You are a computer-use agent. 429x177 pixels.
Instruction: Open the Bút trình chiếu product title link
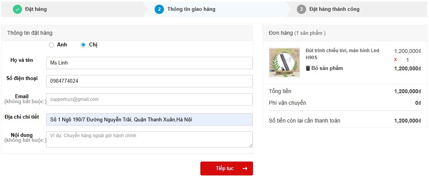tap(342, 54)
